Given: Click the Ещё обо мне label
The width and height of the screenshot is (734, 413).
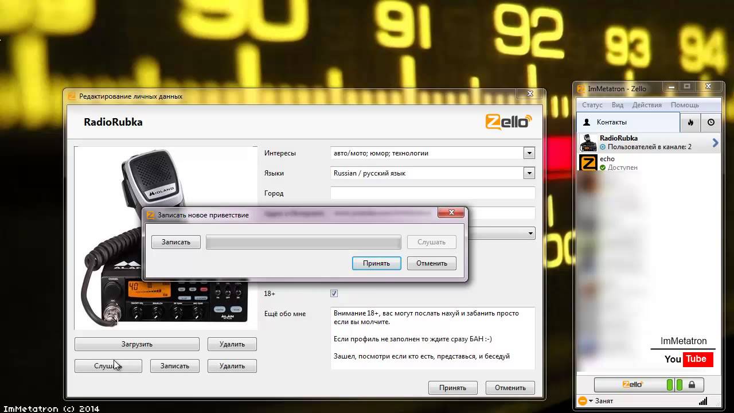Looking at the screenshot, I should click(x=285, y=314).
